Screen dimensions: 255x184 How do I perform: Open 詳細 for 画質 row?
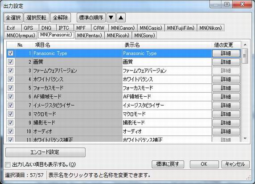click(226, 62)
